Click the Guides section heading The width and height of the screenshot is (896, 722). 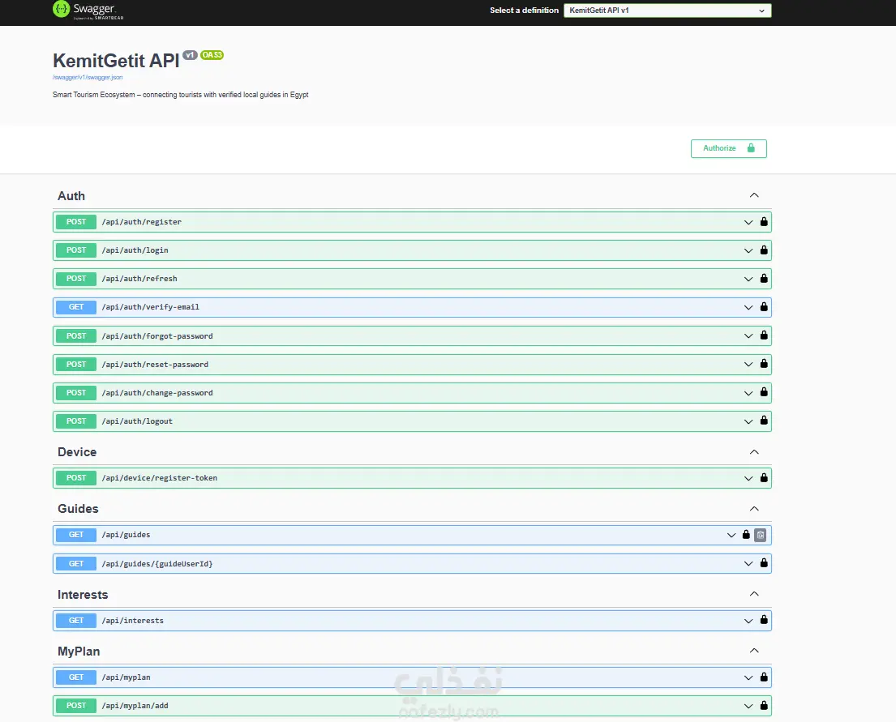point(79,508)
